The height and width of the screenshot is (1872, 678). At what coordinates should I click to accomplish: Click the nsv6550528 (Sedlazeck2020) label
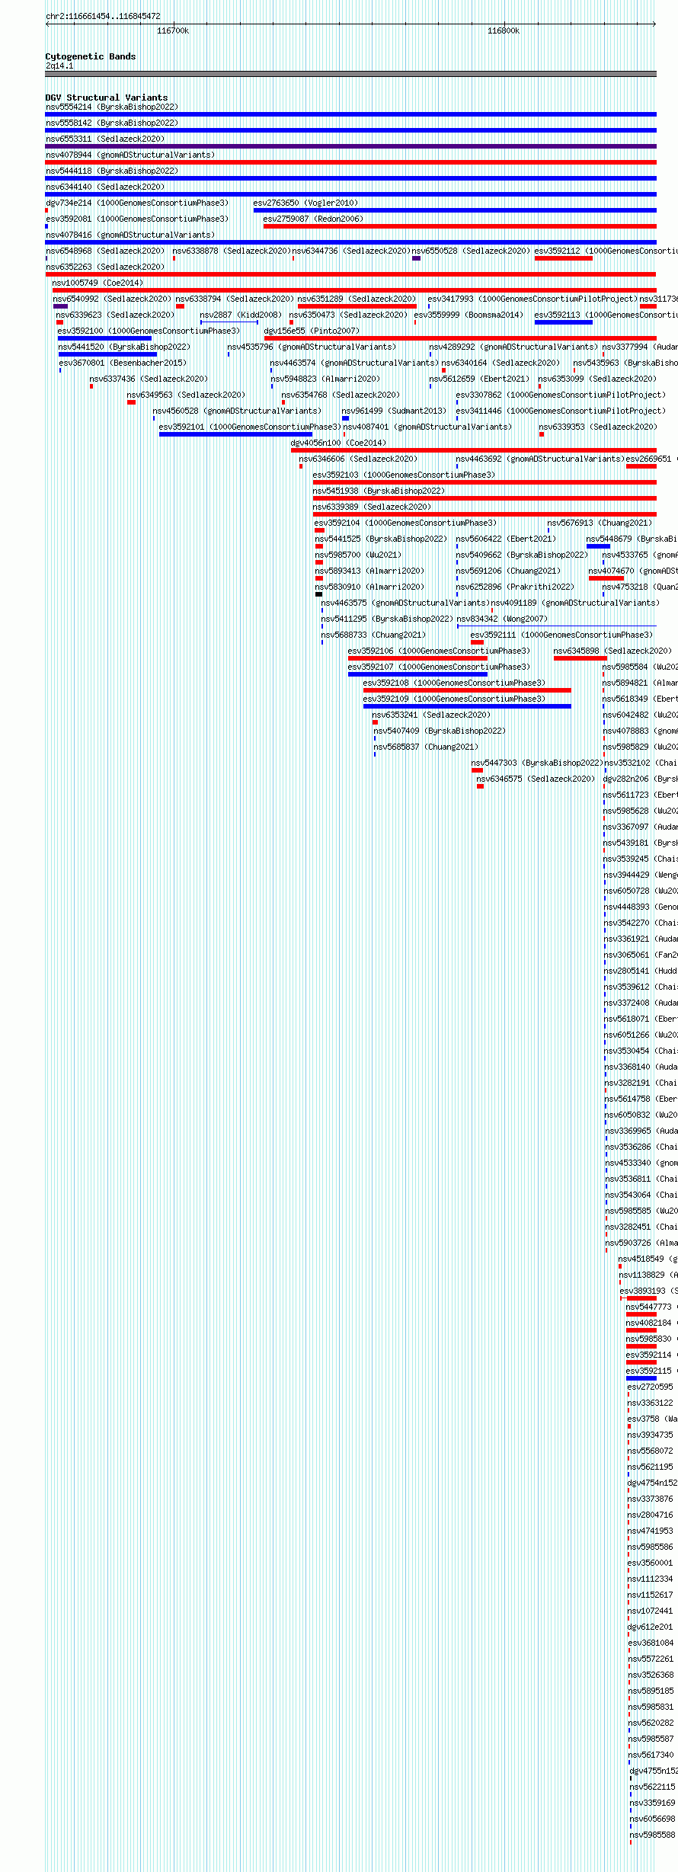(471, 251)
